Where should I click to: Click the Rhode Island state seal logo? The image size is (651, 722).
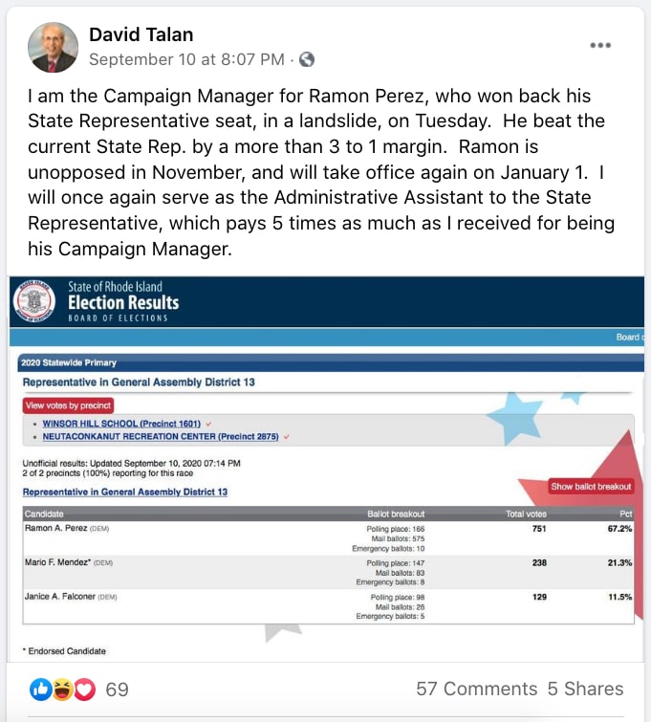tap(34, 301)
